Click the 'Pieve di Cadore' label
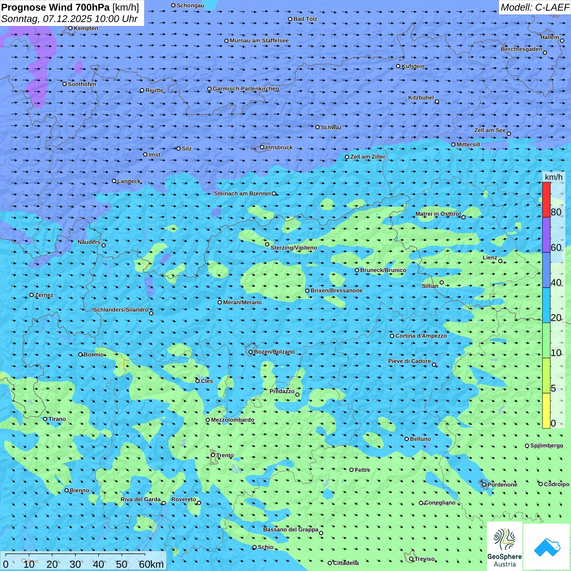 pos(409,361)
